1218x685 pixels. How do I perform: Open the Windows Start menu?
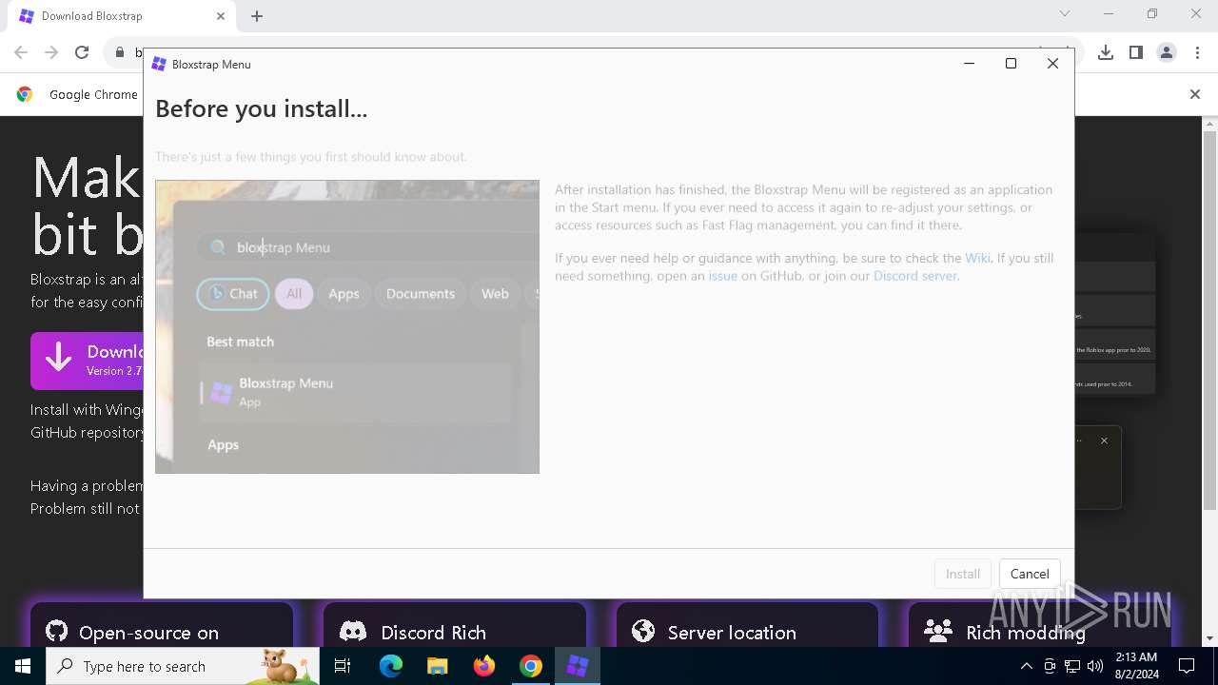23,666
